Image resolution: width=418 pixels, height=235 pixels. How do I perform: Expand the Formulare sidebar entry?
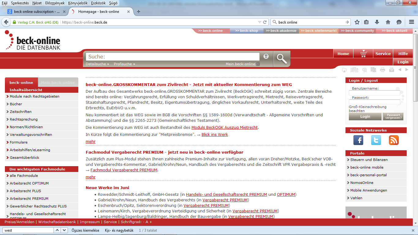(x=42, y=142)
